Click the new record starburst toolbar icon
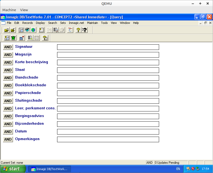 (x=41, y=30)
